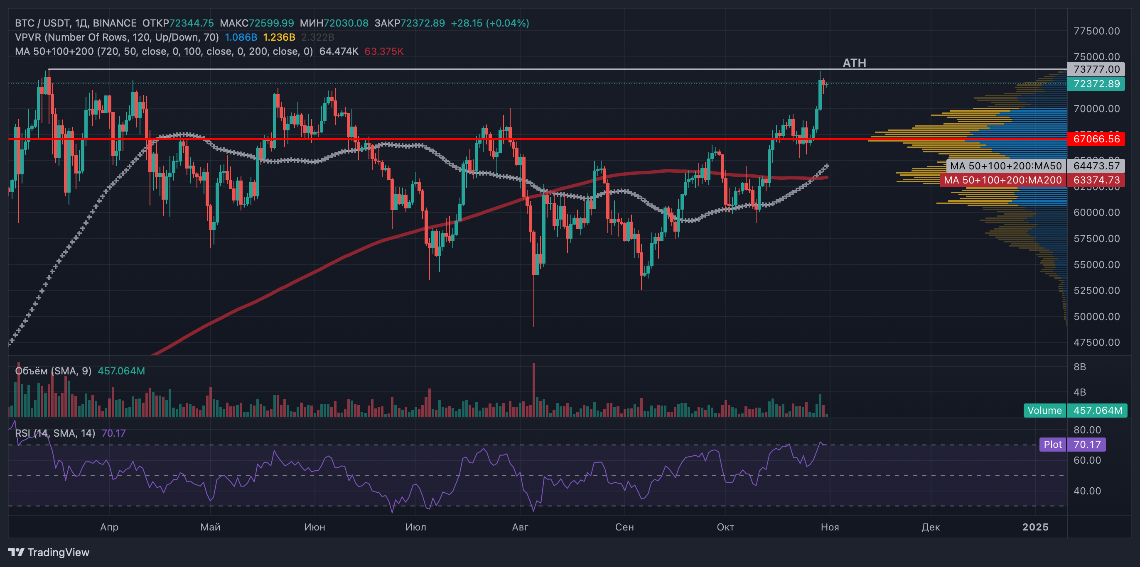Click the МИН value 72030.08

[x=346, y=23]
